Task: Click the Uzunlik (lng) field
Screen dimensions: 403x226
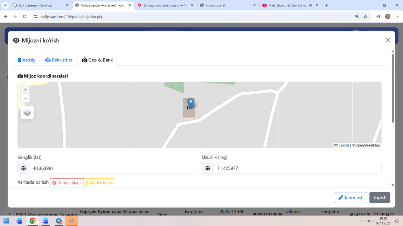Action: (297, 168)
